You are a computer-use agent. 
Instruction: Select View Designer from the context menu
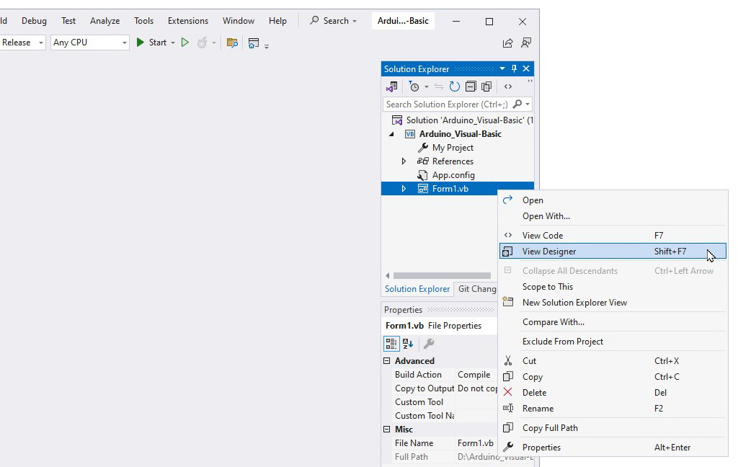click(x=551, y=252)
